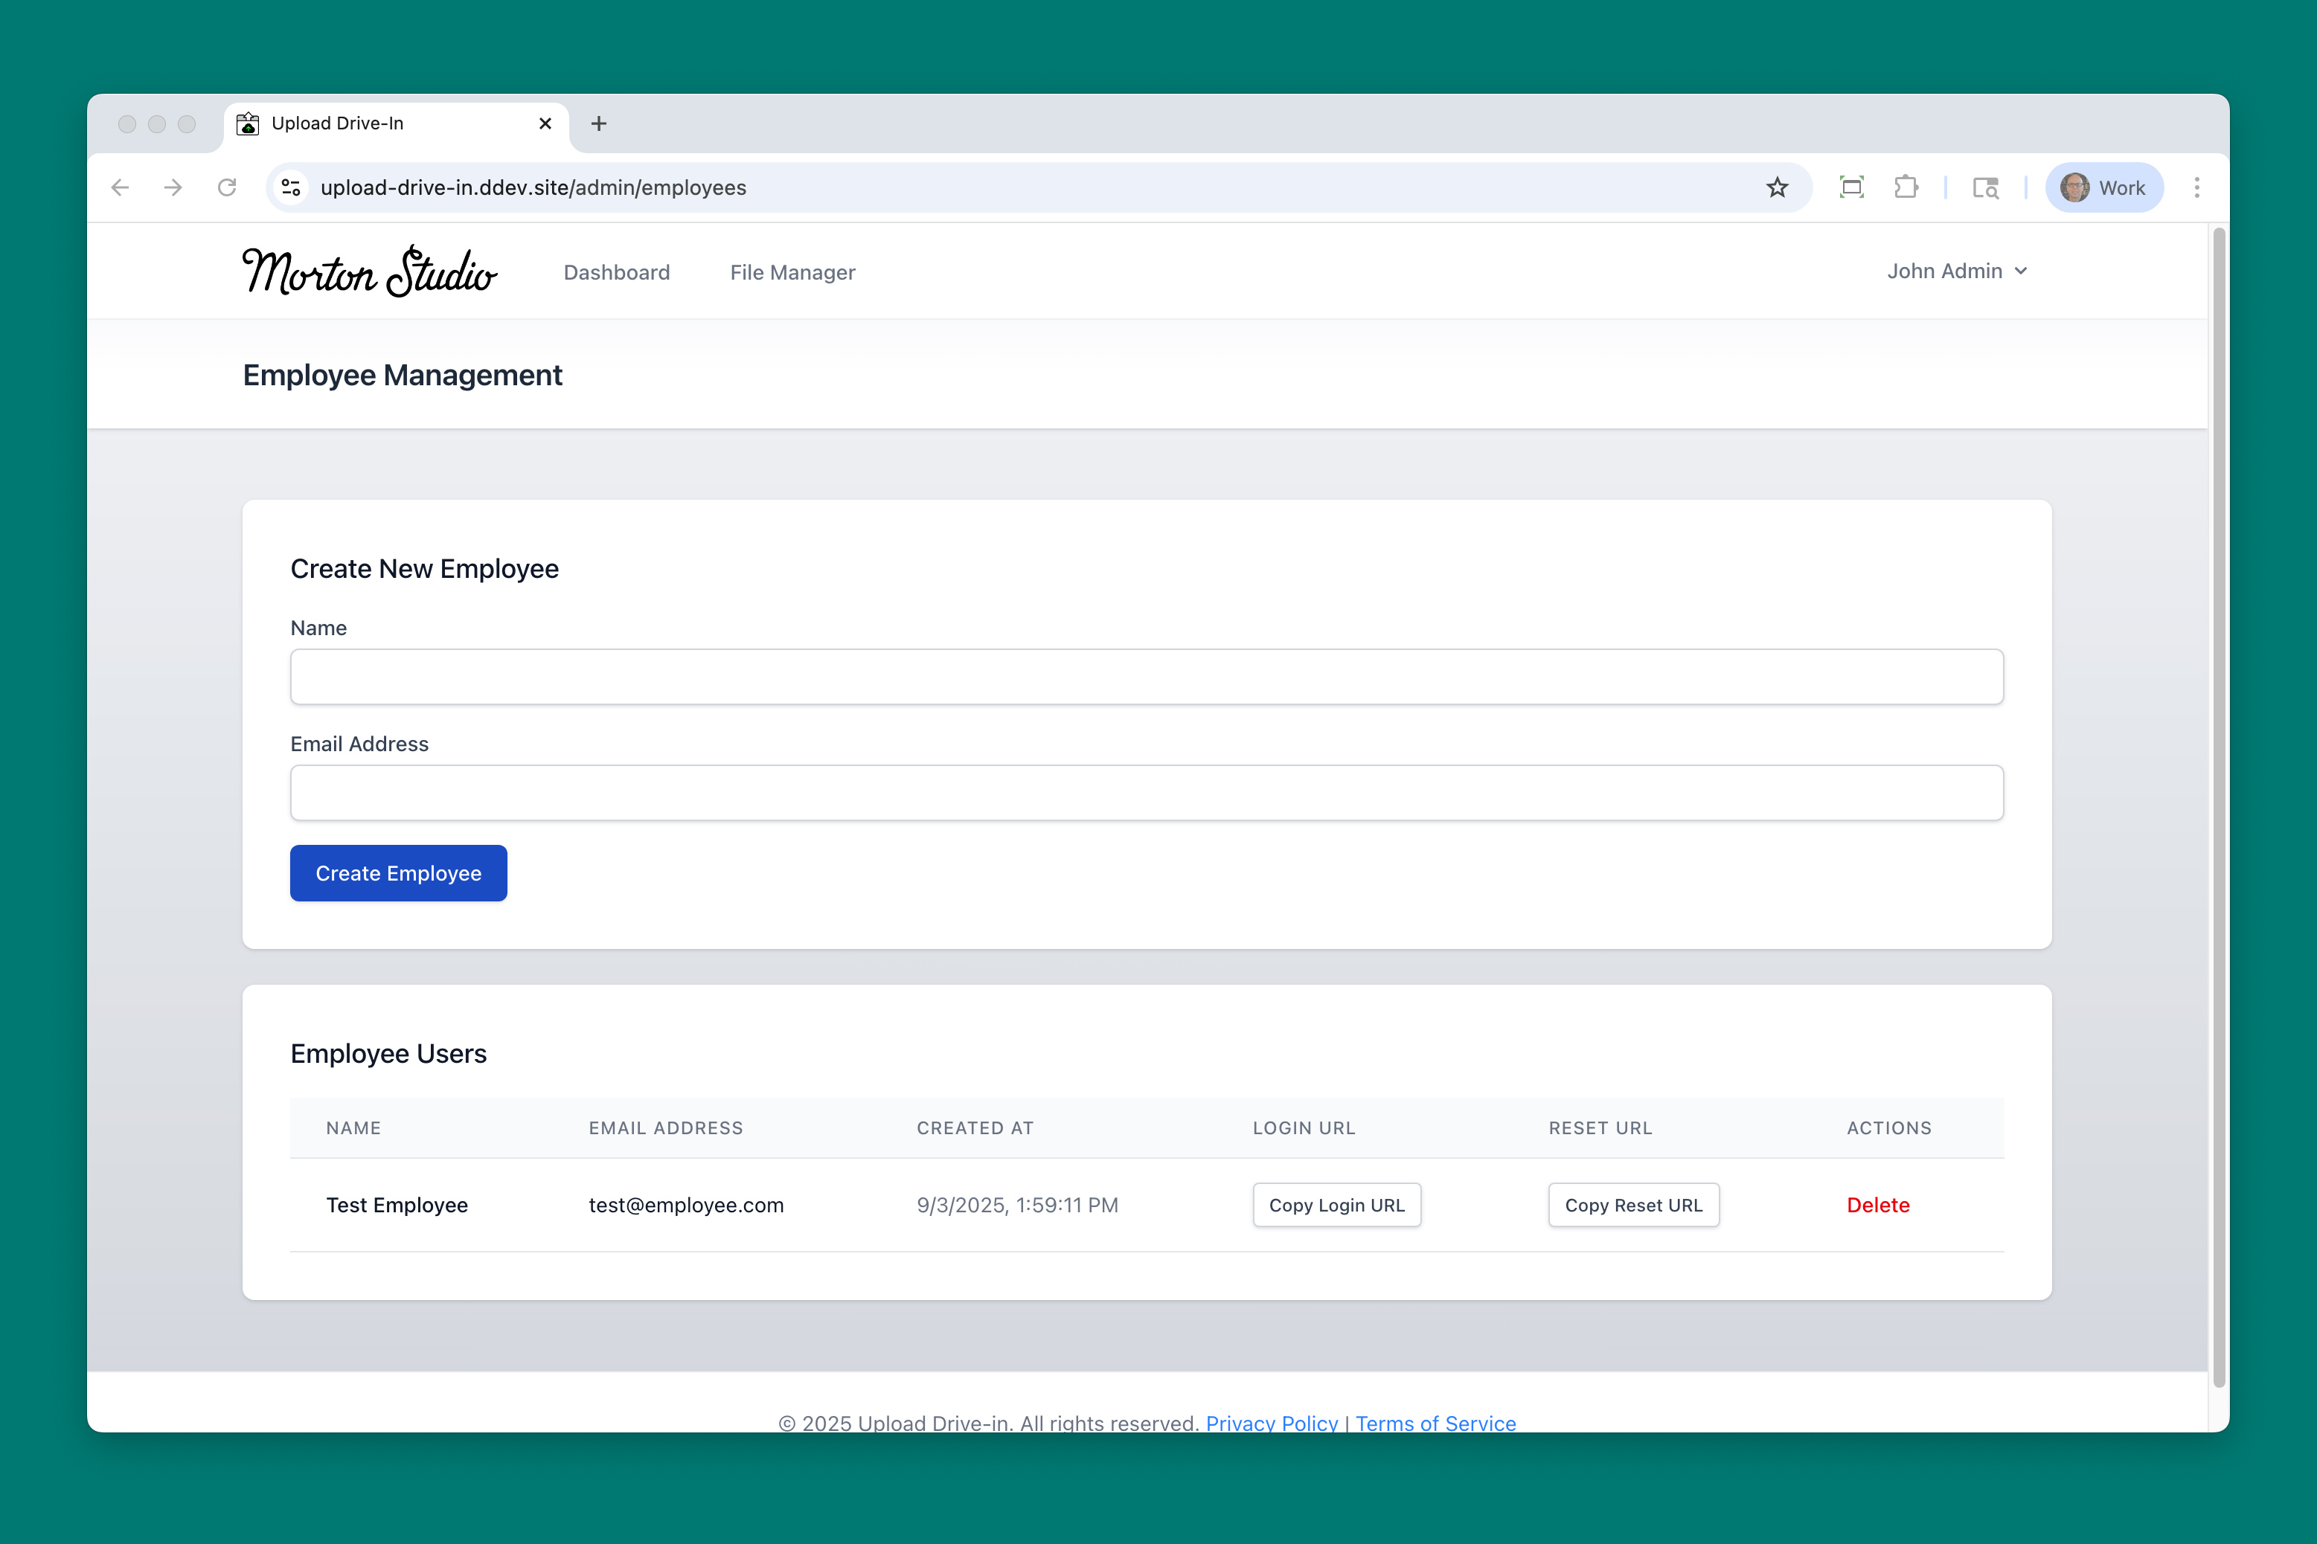The width and height of the screenshot is (2317, 1544).
Task: Focus the Email Address input field
Action: tap(1146, 793)
